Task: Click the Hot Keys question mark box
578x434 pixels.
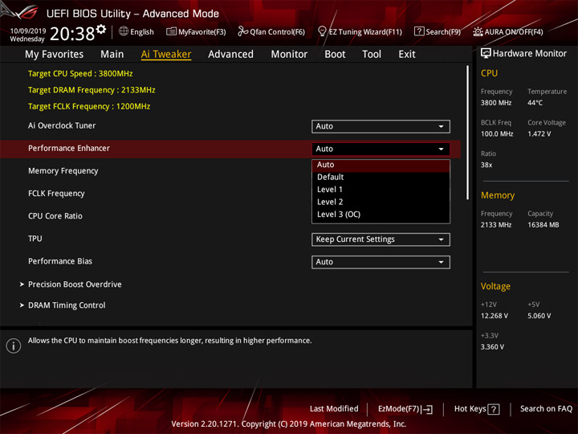Action: tap(494, 409)
